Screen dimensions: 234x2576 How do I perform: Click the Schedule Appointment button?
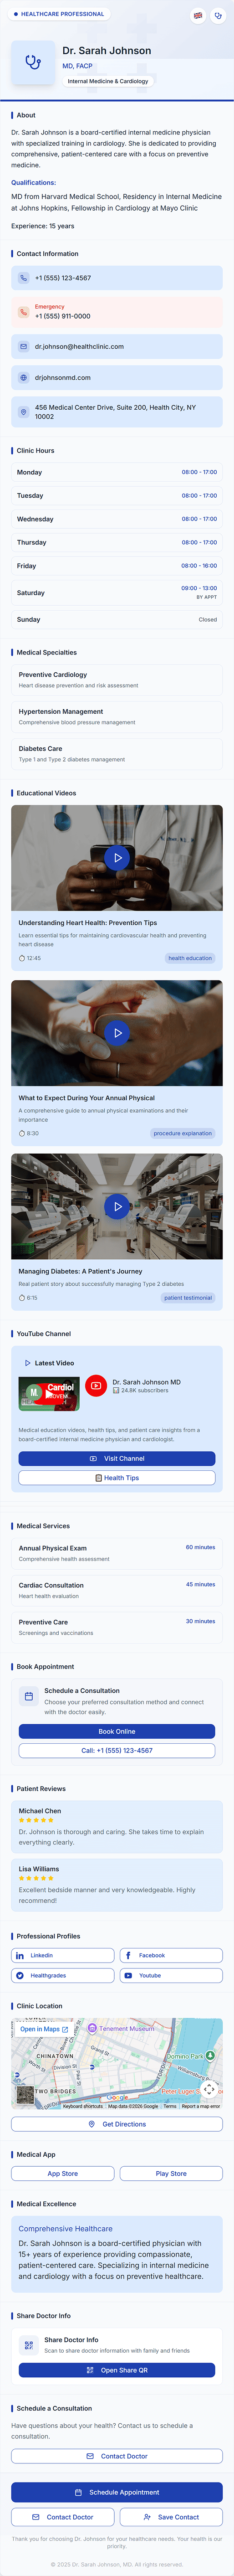coord(117,2492)
